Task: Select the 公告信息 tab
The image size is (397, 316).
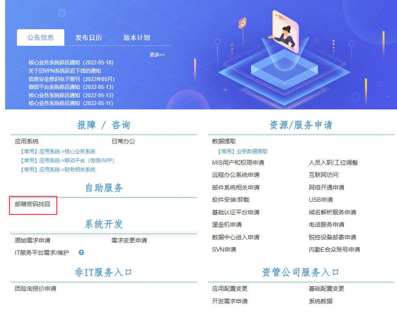Action: click(x=41, y=38)
